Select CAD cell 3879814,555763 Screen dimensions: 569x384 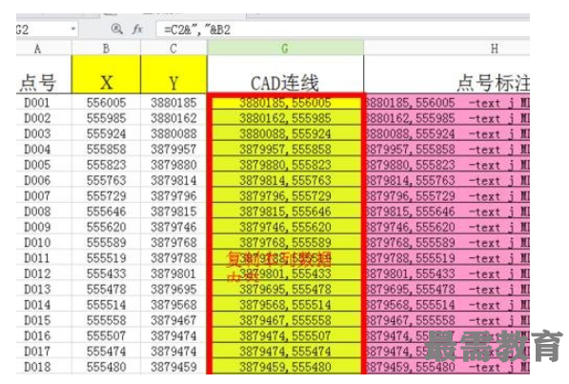[286, 180]
